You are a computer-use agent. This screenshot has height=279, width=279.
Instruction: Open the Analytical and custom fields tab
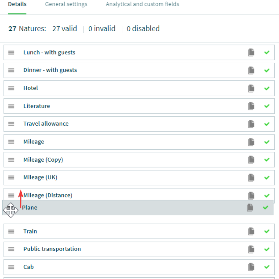[142, 4]
